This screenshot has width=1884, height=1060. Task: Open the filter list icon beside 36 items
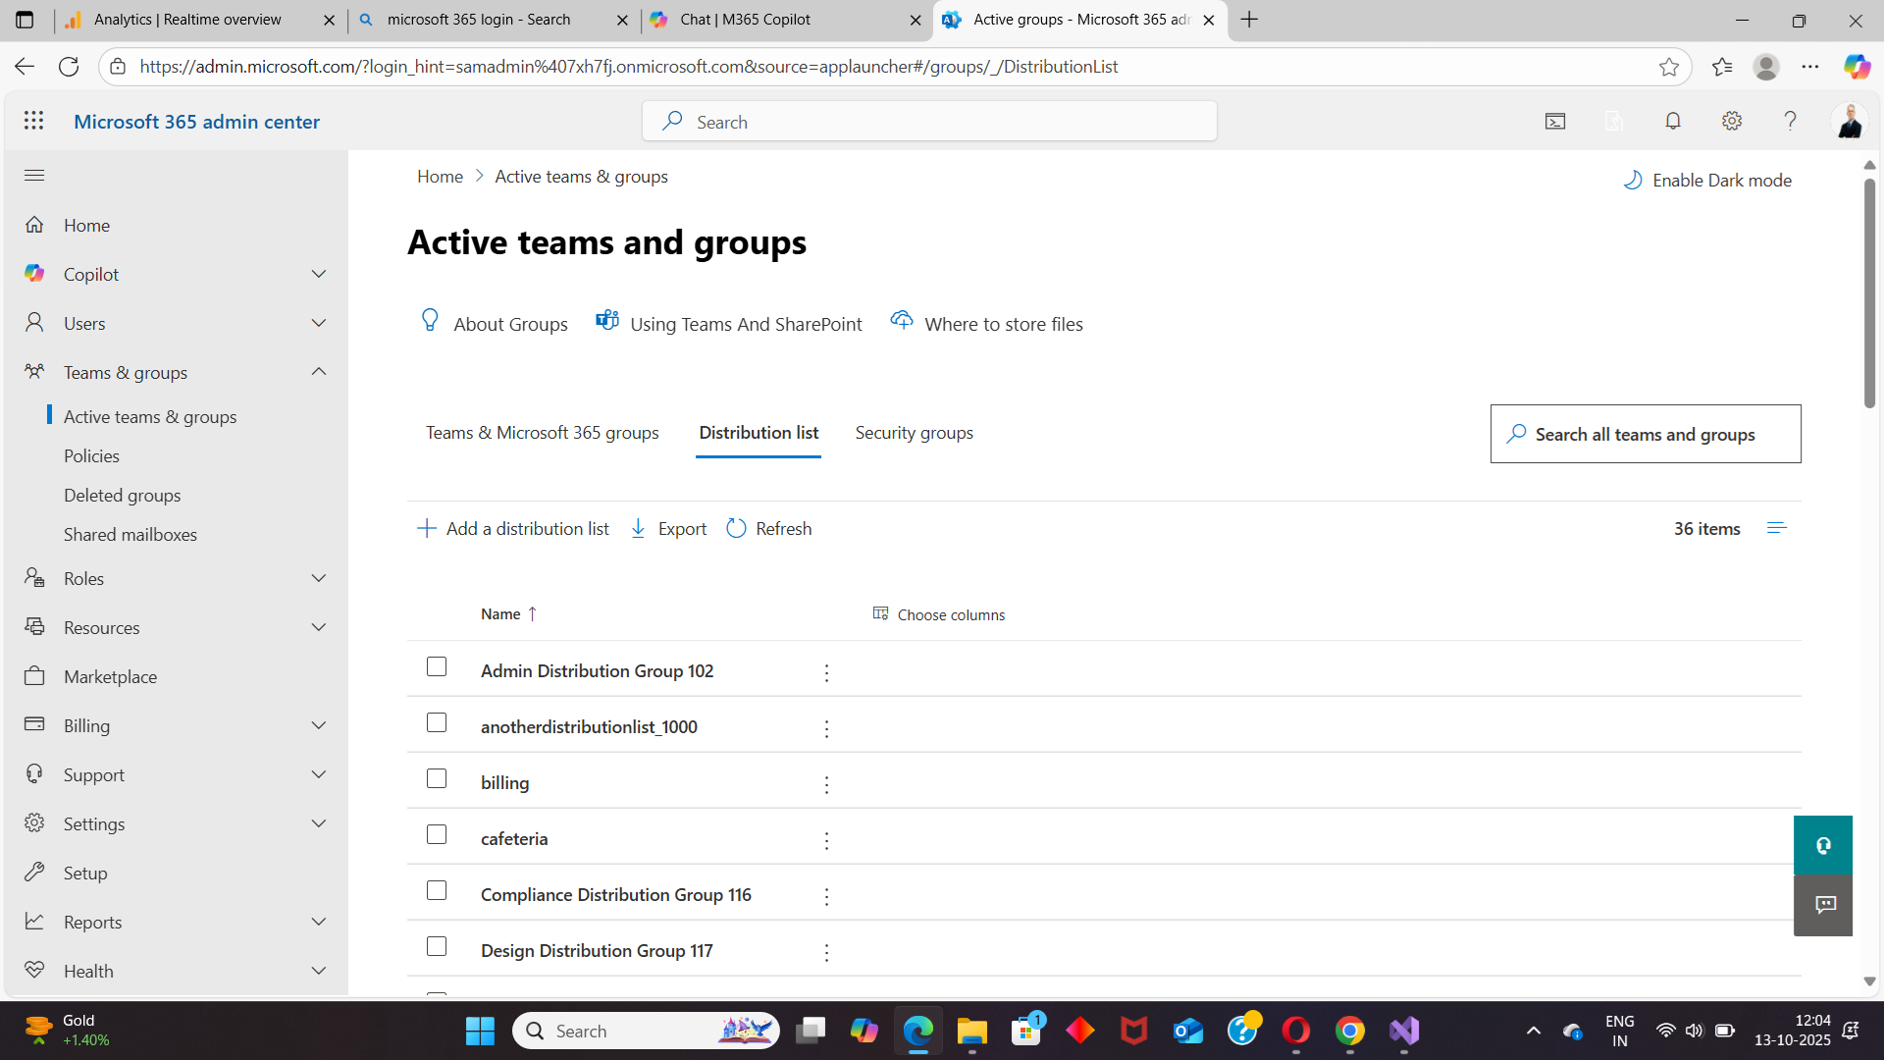1776,528
